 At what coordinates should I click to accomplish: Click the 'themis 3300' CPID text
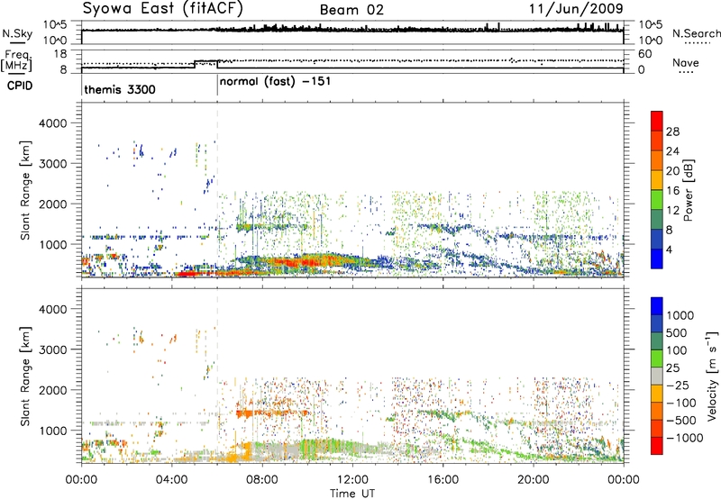coord(120,89)
